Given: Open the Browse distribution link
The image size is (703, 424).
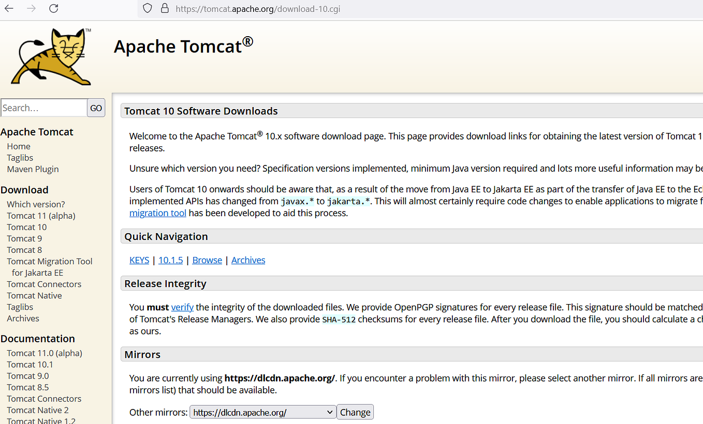Looking at the screenshot, I should click(x=207, y=260).
